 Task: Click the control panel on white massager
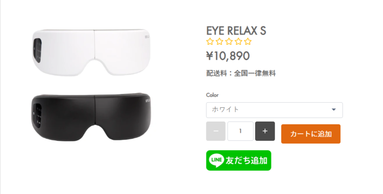[38, 51]
